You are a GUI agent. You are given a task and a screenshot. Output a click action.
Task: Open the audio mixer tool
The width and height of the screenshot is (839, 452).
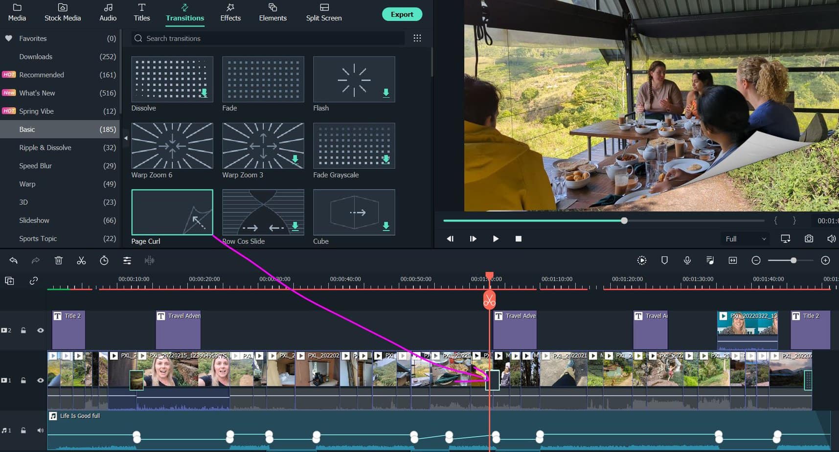coord(710,260)
